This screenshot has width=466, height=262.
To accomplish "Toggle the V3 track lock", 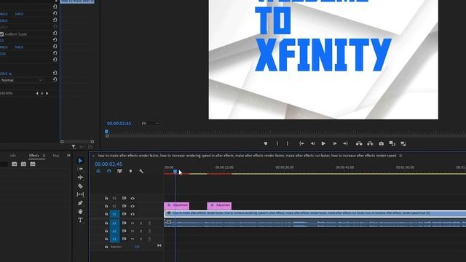I will tap(106, 198).
